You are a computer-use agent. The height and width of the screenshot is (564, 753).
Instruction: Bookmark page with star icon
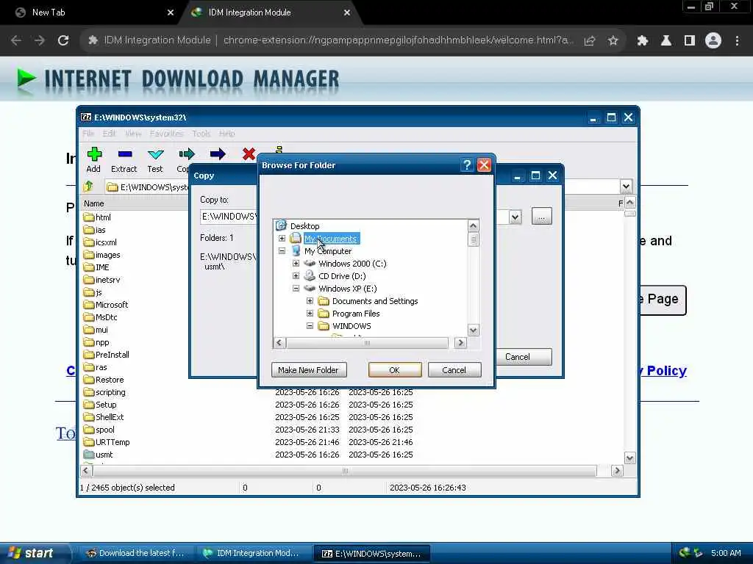pos(613,40)
